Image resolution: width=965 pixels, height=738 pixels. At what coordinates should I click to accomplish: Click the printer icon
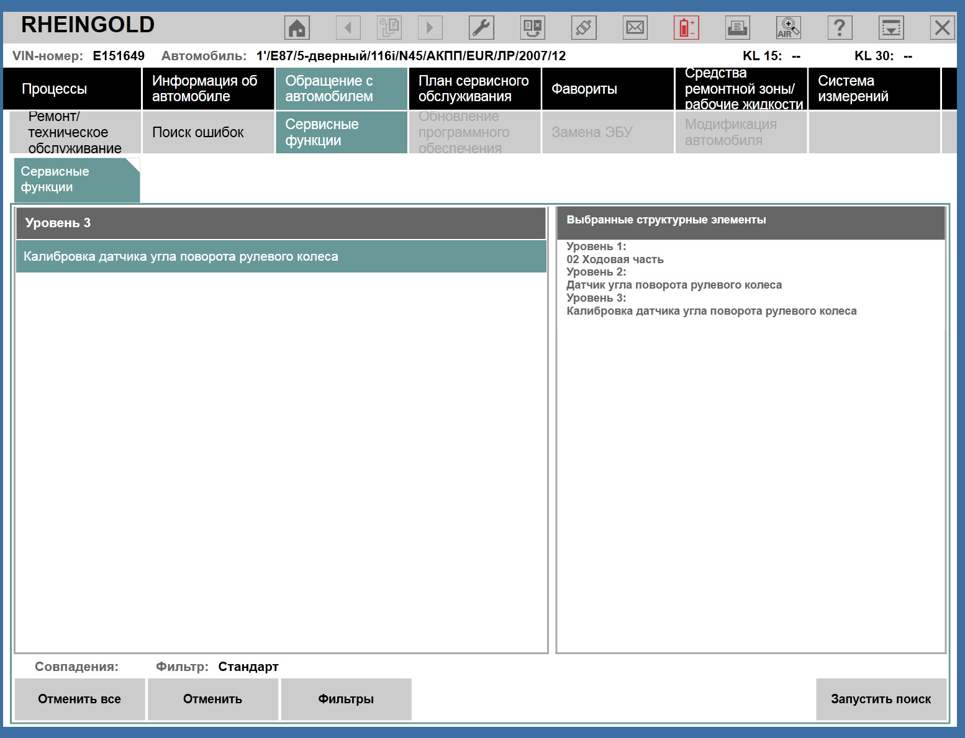click(x=738, y=27)
